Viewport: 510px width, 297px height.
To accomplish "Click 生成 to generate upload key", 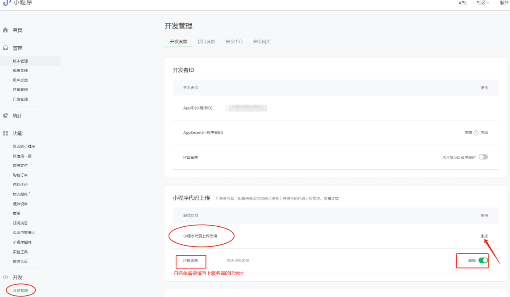I will point(484,236).
